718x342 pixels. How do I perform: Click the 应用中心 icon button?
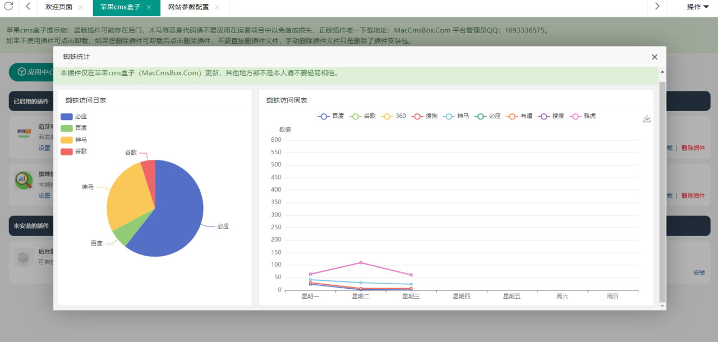(21, 72)
